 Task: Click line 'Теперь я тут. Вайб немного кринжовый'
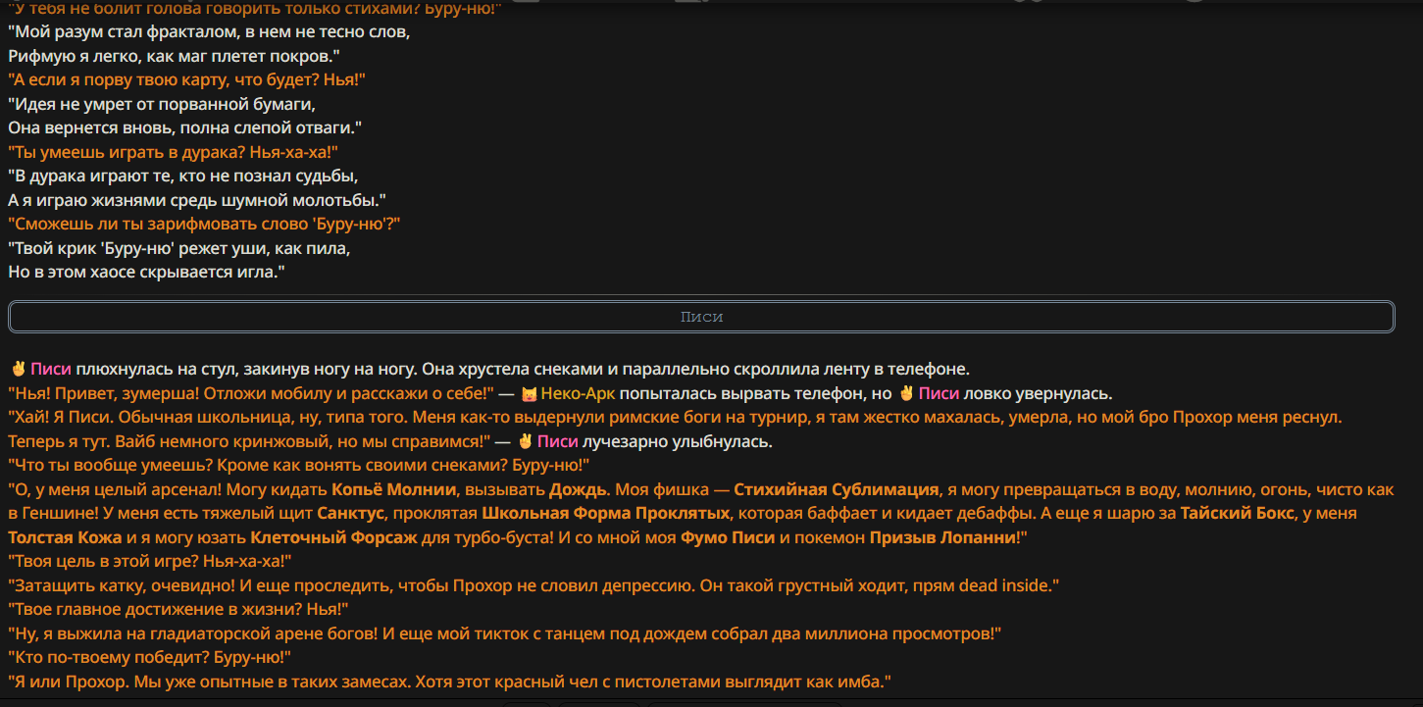point(250,441)
